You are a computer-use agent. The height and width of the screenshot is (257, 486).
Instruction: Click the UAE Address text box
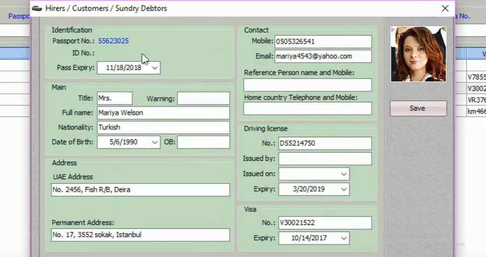140,190
